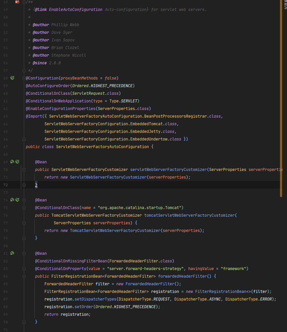Click the TomcatServletWebServerFactoryCustomizer return type on line 76

(x=96, y=215)
